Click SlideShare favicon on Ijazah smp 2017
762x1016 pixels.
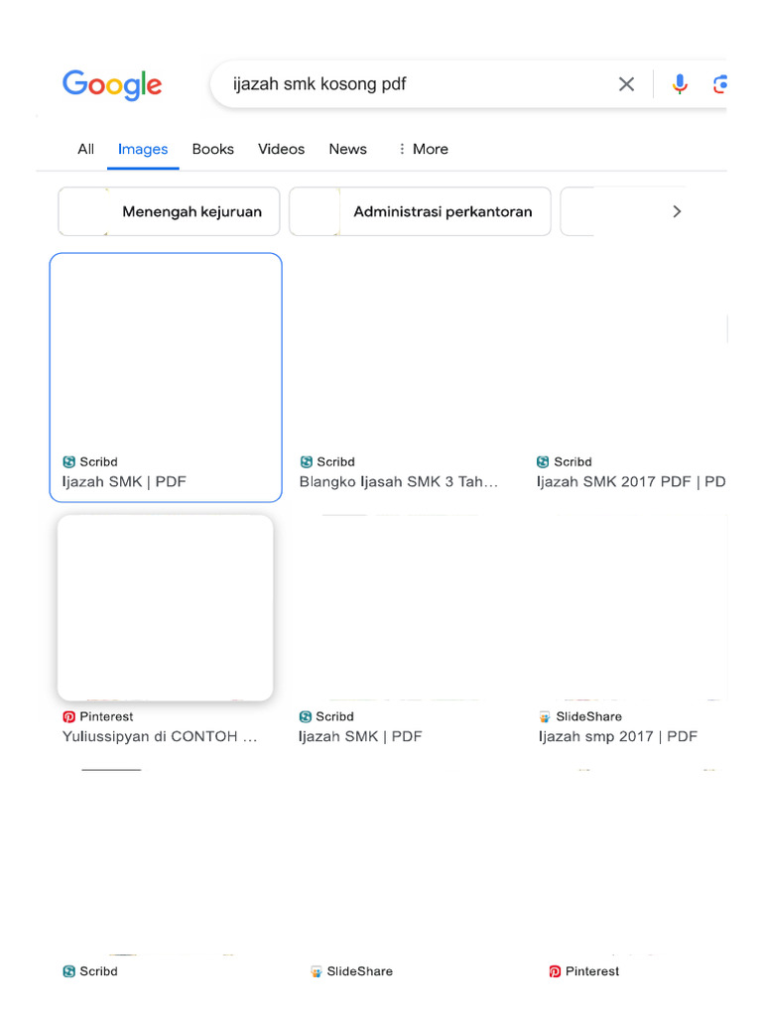tap(544, 716)
